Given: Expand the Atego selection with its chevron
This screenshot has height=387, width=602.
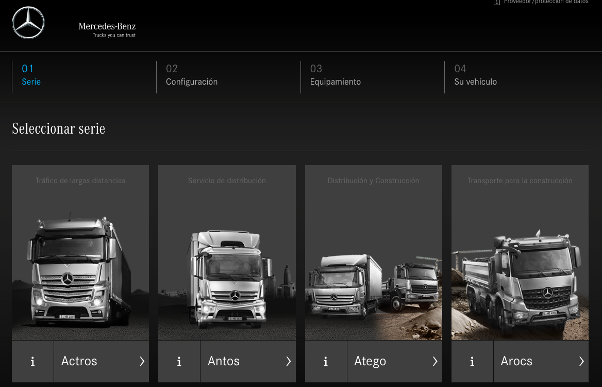Looking at the screenshot, I should coord(434,361).
